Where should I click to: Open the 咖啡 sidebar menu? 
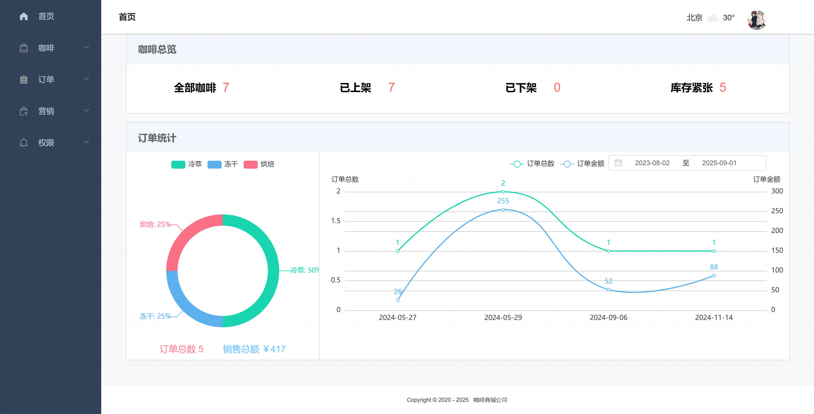pos(51,48)
